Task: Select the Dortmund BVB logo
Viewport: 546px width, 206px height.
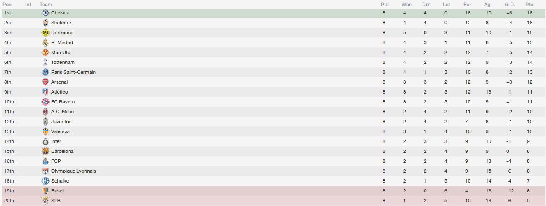Action: (45, 33)
